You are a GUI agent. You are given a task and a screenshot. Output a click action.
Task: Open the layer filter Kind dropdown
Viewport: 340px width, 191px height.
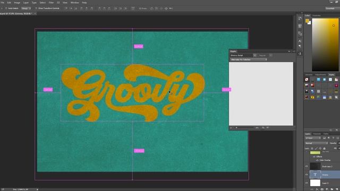coord(313,138)
